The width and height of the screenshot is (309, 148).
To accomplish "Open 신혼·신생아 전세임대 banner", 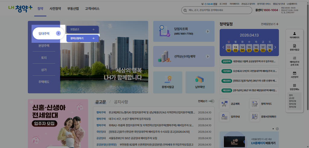I will (x=58, y=123).
